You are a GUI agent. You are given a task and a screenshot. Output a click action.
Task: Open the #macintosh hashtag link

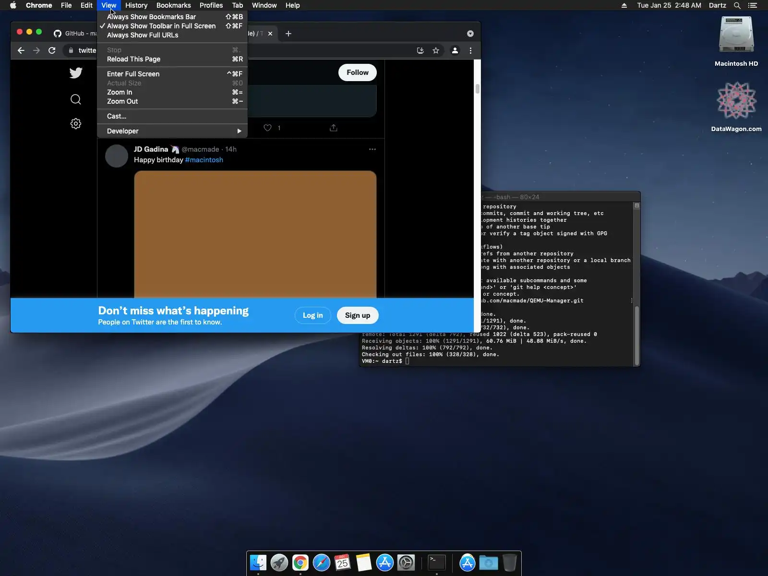[x=204, y=160]
